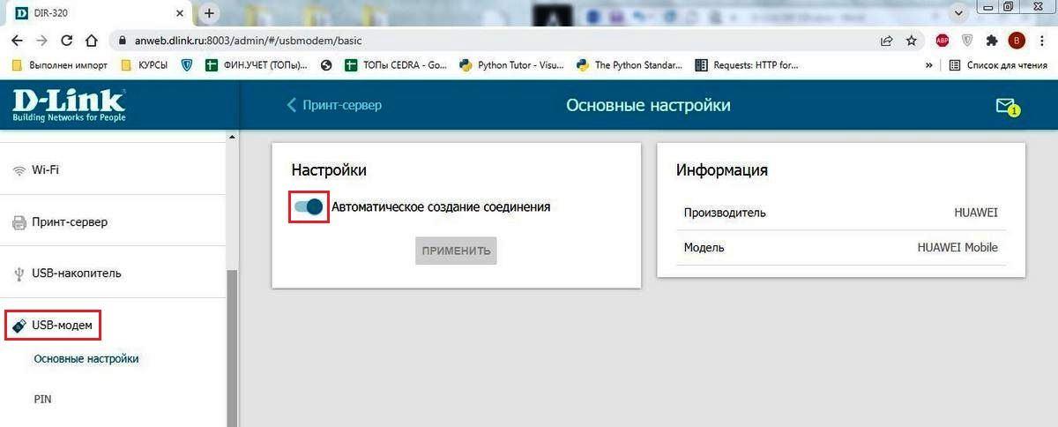Open ФИН.УЧЕТ (ТОПы) bookmark
This screenshot has height=427, width=1058.
257,64
